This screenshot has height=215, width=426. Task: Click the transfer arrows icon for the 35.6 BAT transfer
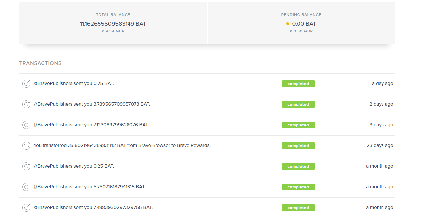(26, 146)
